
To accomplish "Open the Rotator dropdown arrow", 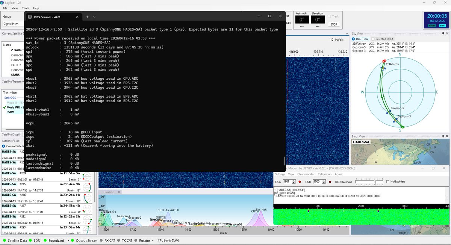I will pyautogui.click(x=153, y=240).
